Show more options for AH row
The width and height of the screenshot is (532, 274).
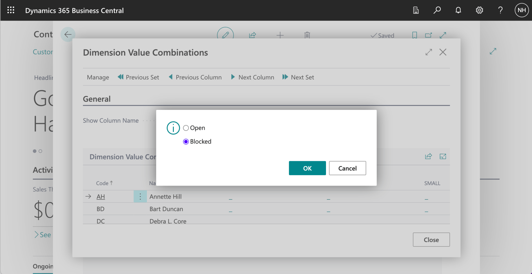(140, 197)
